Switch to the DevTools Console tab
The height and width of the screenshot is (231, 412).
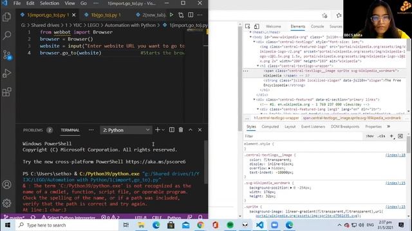pyautogui.click(x=317, y=26)
